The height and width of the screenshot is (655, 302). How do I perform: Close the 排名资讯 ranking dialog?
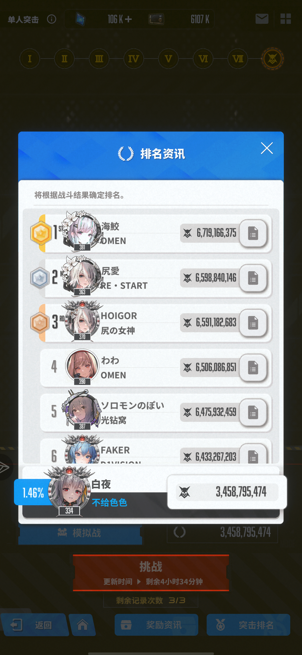[x=267, y=148]
